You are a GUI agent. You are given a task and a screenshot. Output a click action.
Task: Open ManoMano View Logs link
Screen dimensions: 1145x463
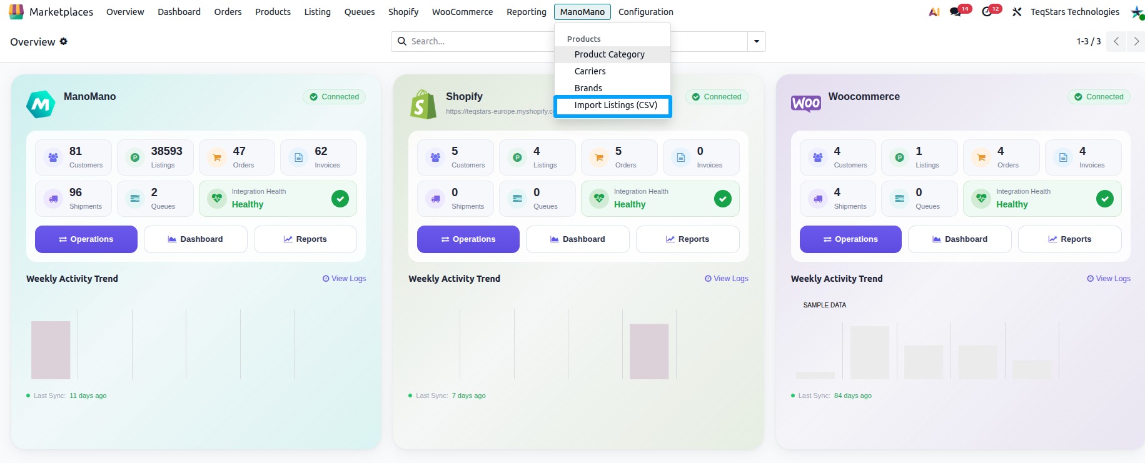click(x=344, y=279)
